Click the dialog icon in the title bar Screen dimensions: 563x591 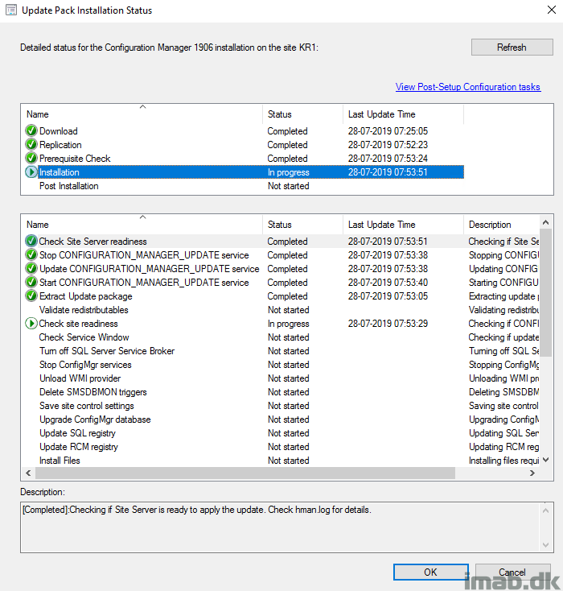[11, 10]
